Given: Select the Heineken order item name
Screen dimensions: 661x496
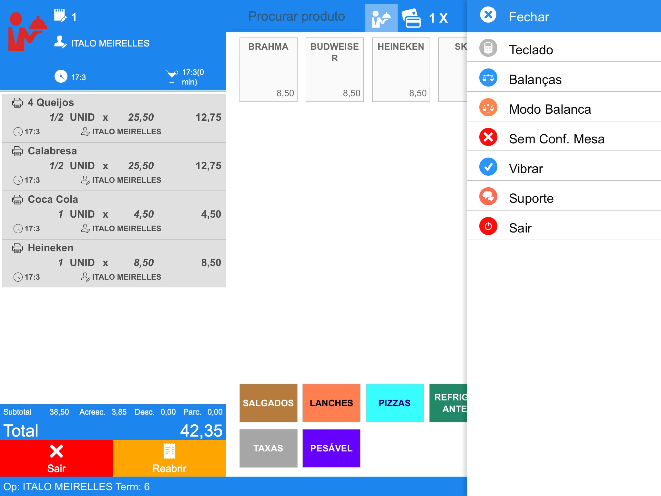Looking at the screenshot, I should click(x=51, y=248).
